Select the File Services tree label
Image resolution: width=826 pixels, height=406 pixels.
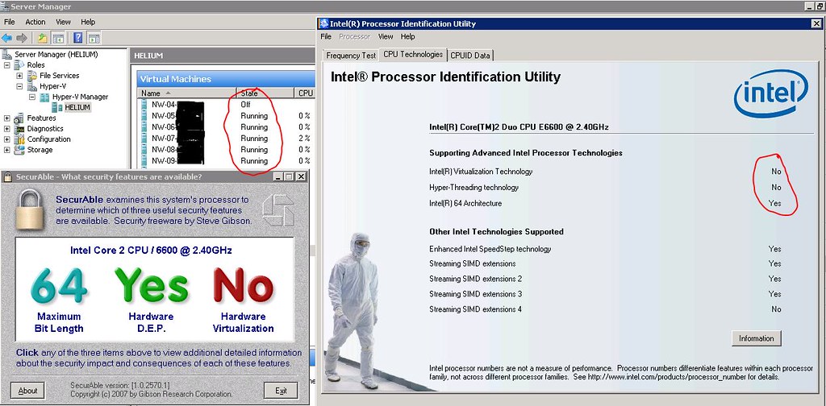pos(60,76)
